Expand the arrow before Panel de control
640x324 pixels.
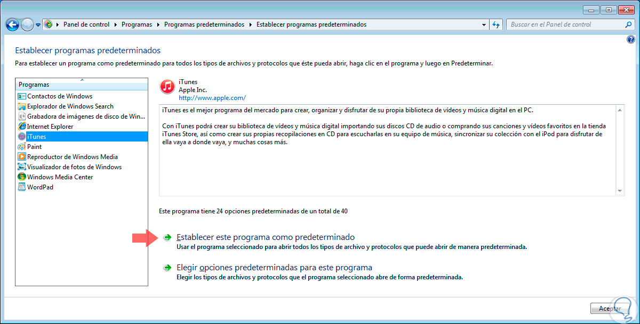58,24
